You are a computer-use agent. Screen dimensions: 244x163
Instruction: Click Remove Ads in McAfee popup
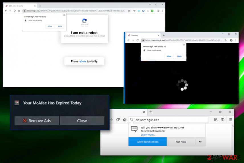point(37,121)
